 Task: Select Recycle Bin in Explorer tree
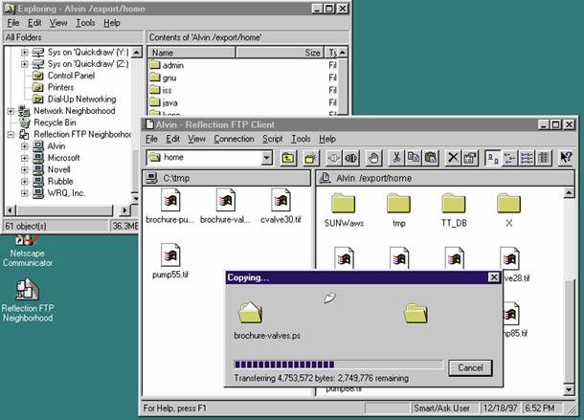pyautogui.click(x=48, y=122)
